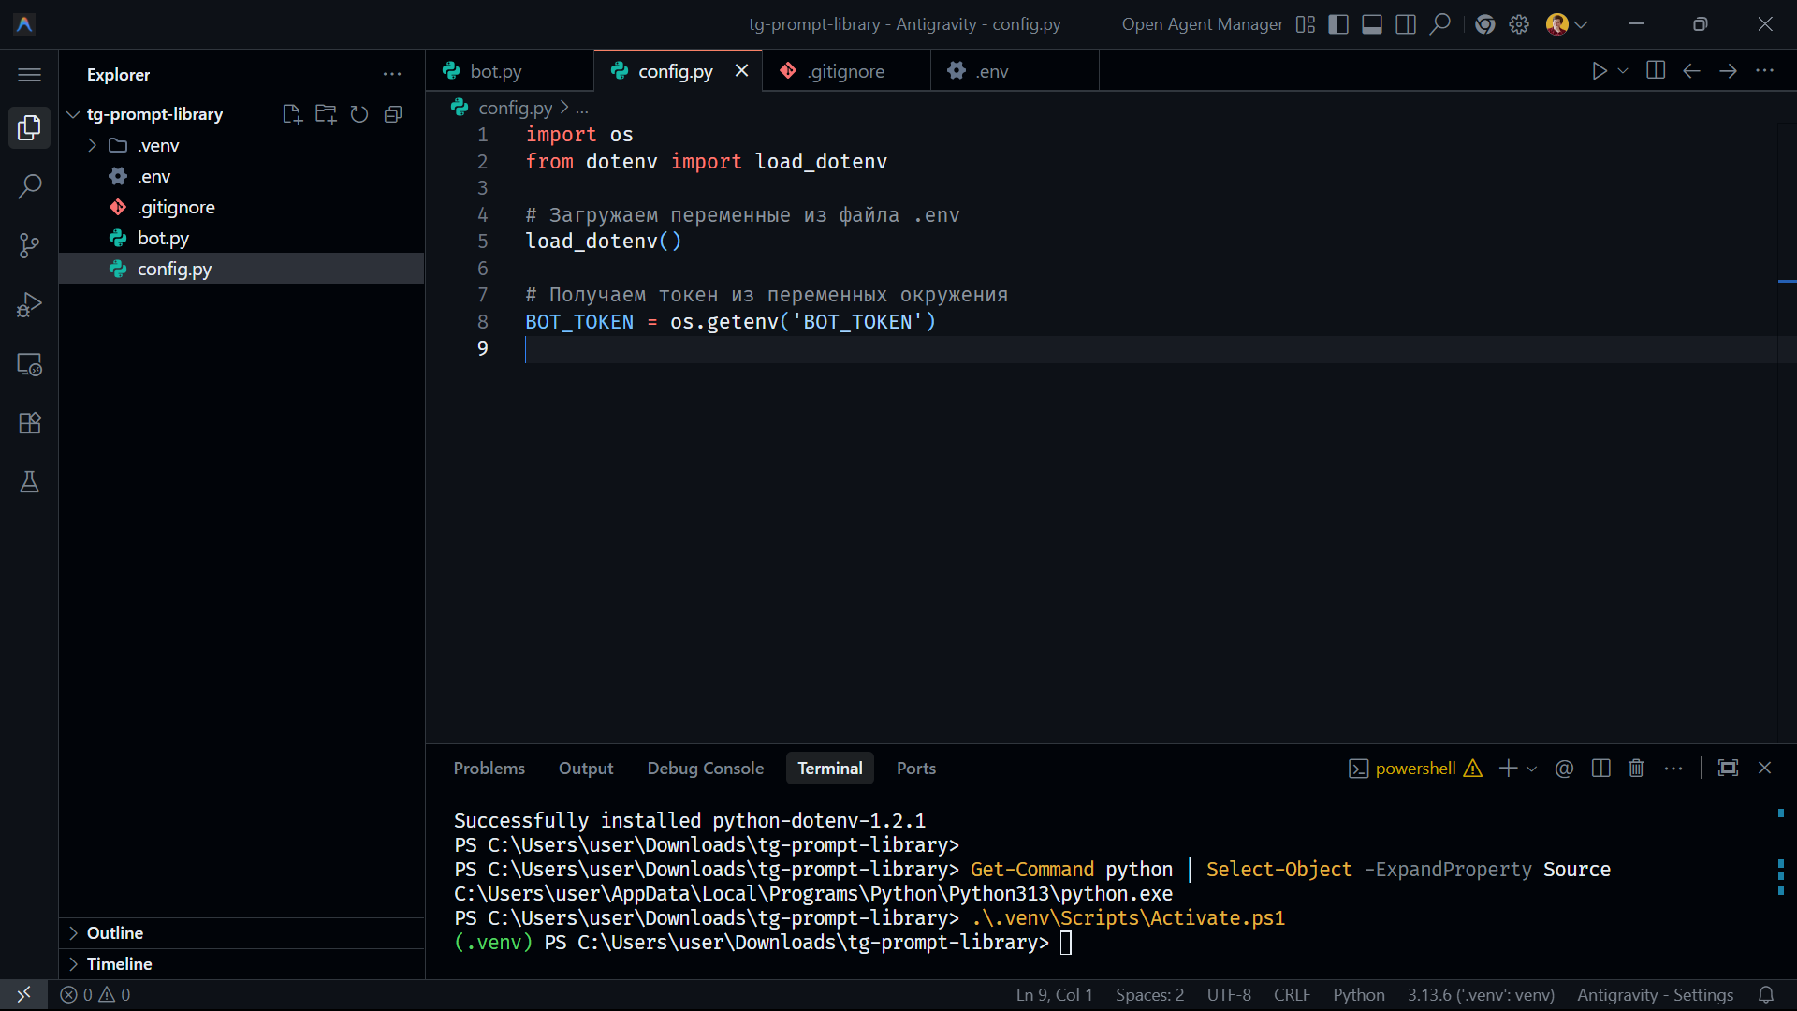The width and height of the screenshot is (1797, 1011).
Task: Open the Run and Debug view
Action: point(29,305)
